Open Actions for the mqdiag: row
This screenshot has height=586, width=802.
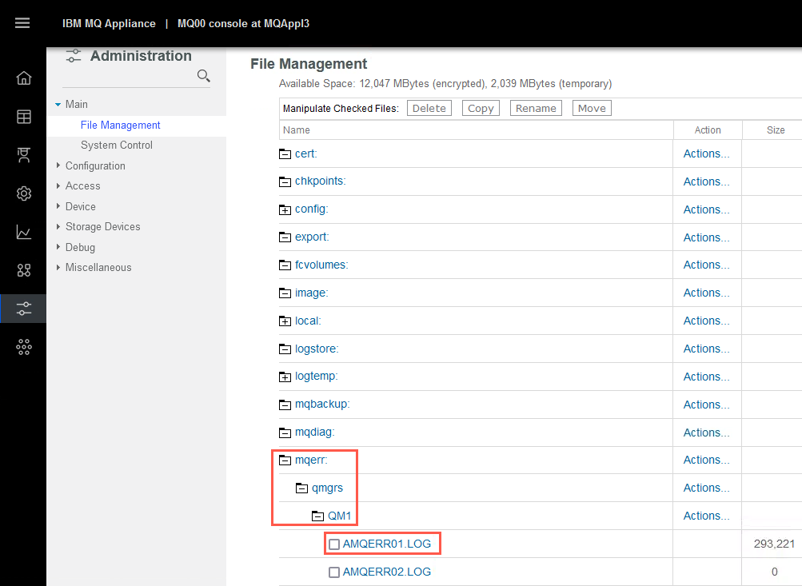706,433
